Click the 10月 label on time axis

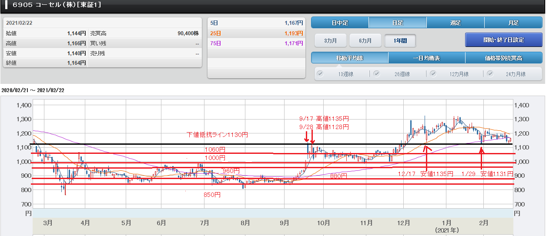323,223
